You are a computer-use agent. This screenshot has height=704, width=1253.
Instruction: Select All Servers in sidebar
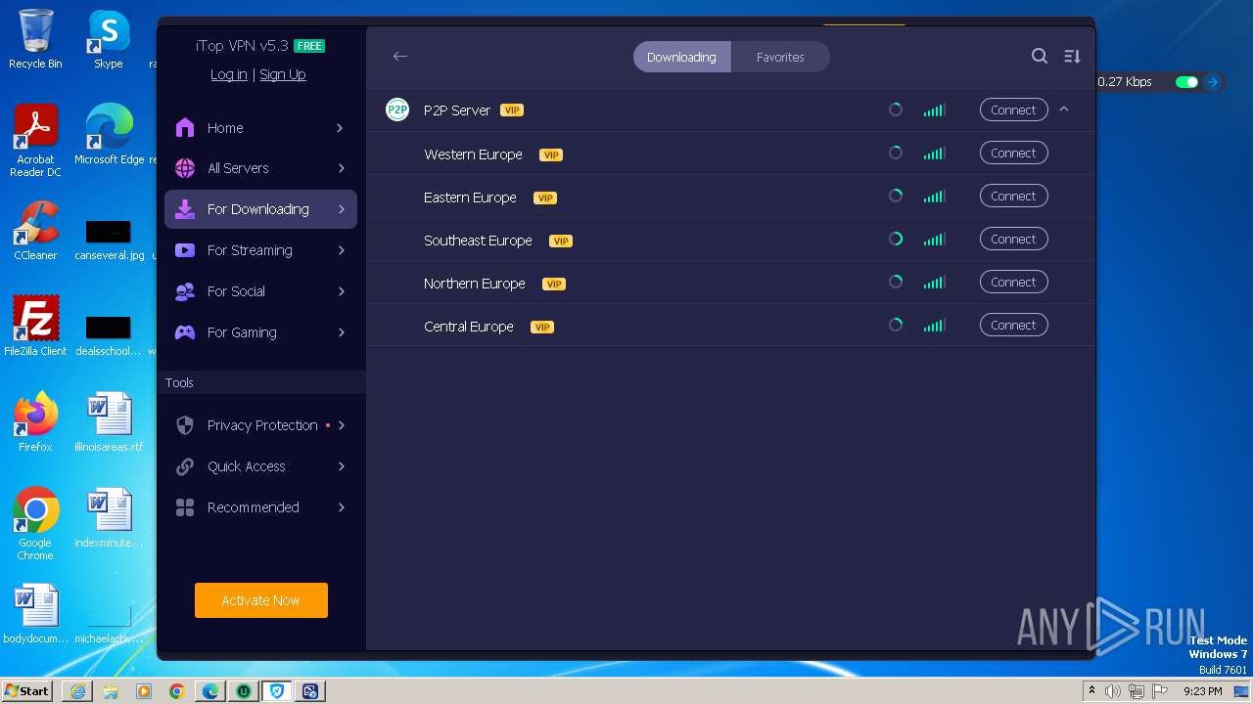(x=260, y=168)
